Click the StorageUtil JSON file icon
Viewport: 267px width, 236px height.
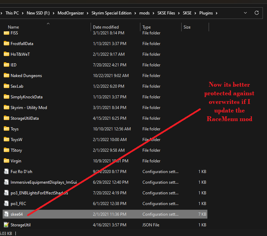click(6, 225)
